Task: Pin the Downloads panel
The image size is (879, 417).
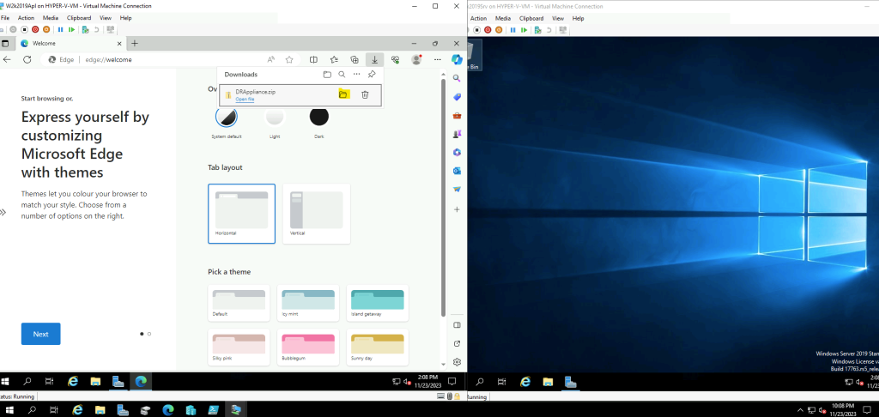Action: (x=371, y=74)
